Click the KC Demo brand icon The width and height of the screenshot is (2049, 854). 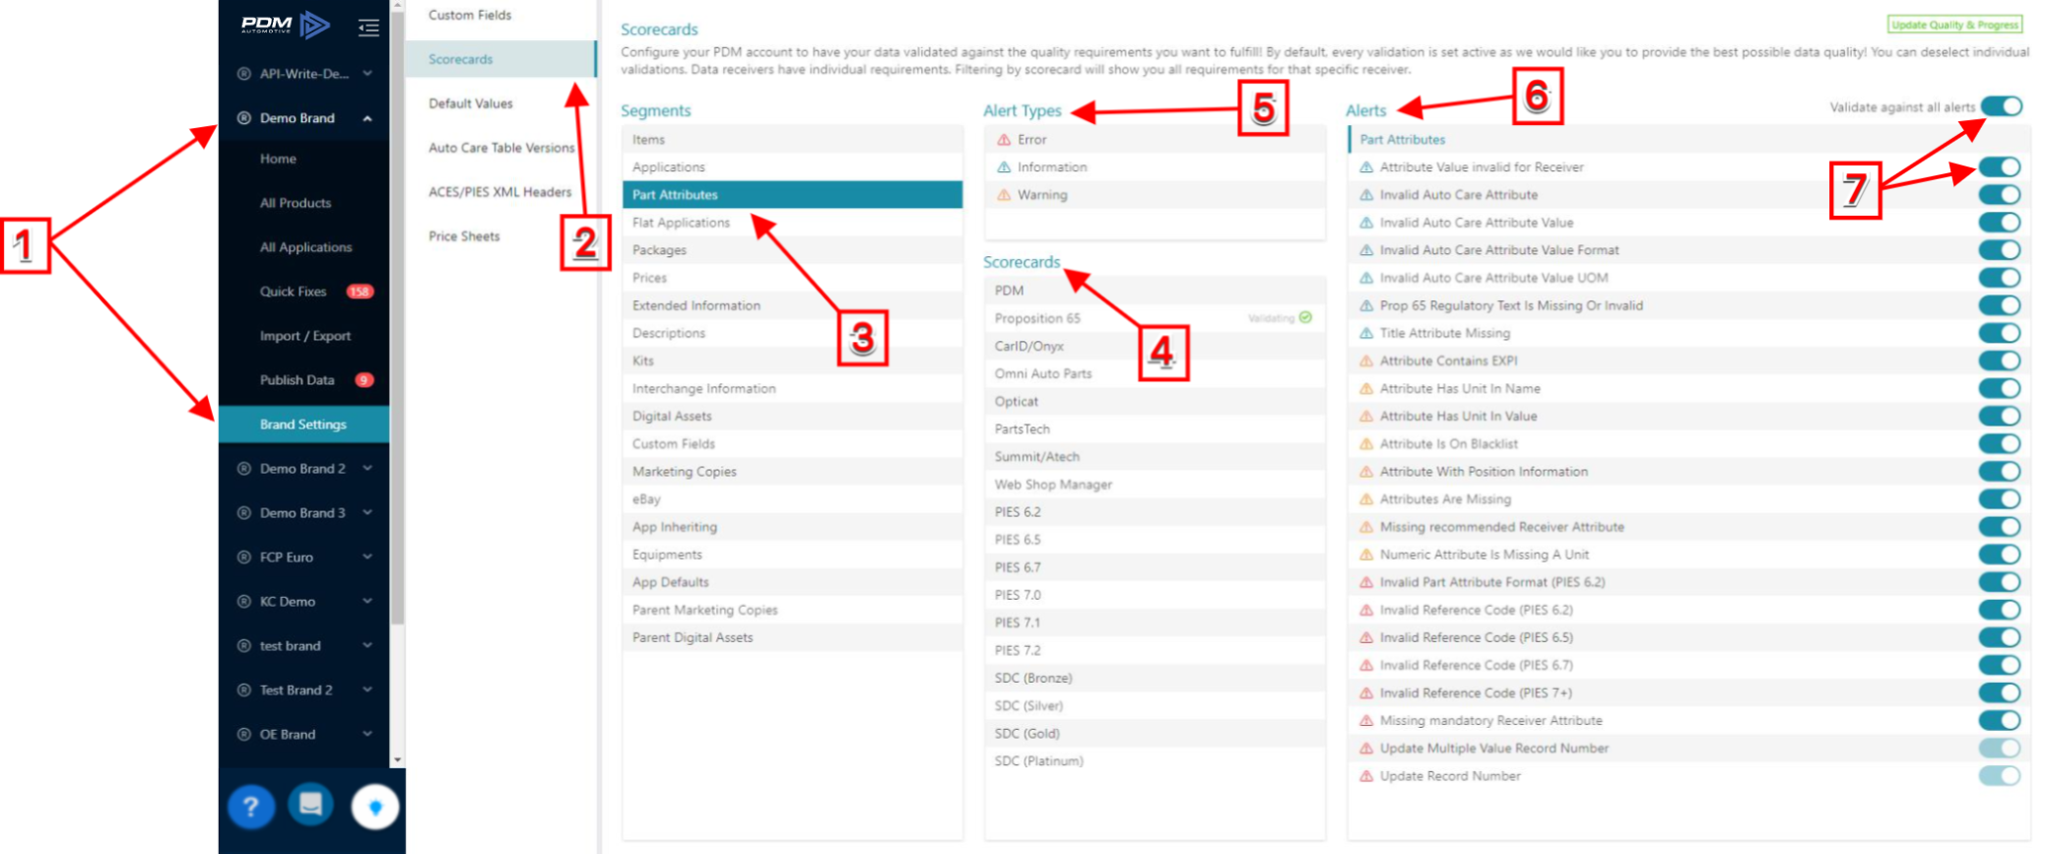(x=243, y=602)
